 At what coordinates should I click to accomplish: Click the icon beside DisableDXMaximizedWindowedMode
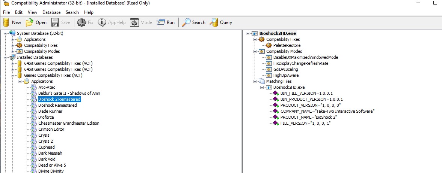(269, 57)
